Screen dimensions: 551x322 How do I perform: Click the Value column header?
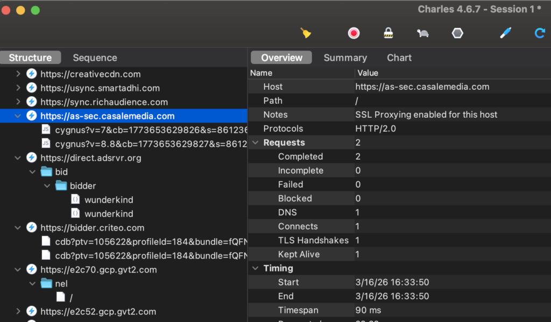tap(368, 73)
